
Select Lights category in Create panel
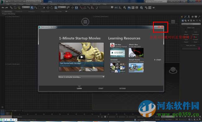[x=188, y=20]
